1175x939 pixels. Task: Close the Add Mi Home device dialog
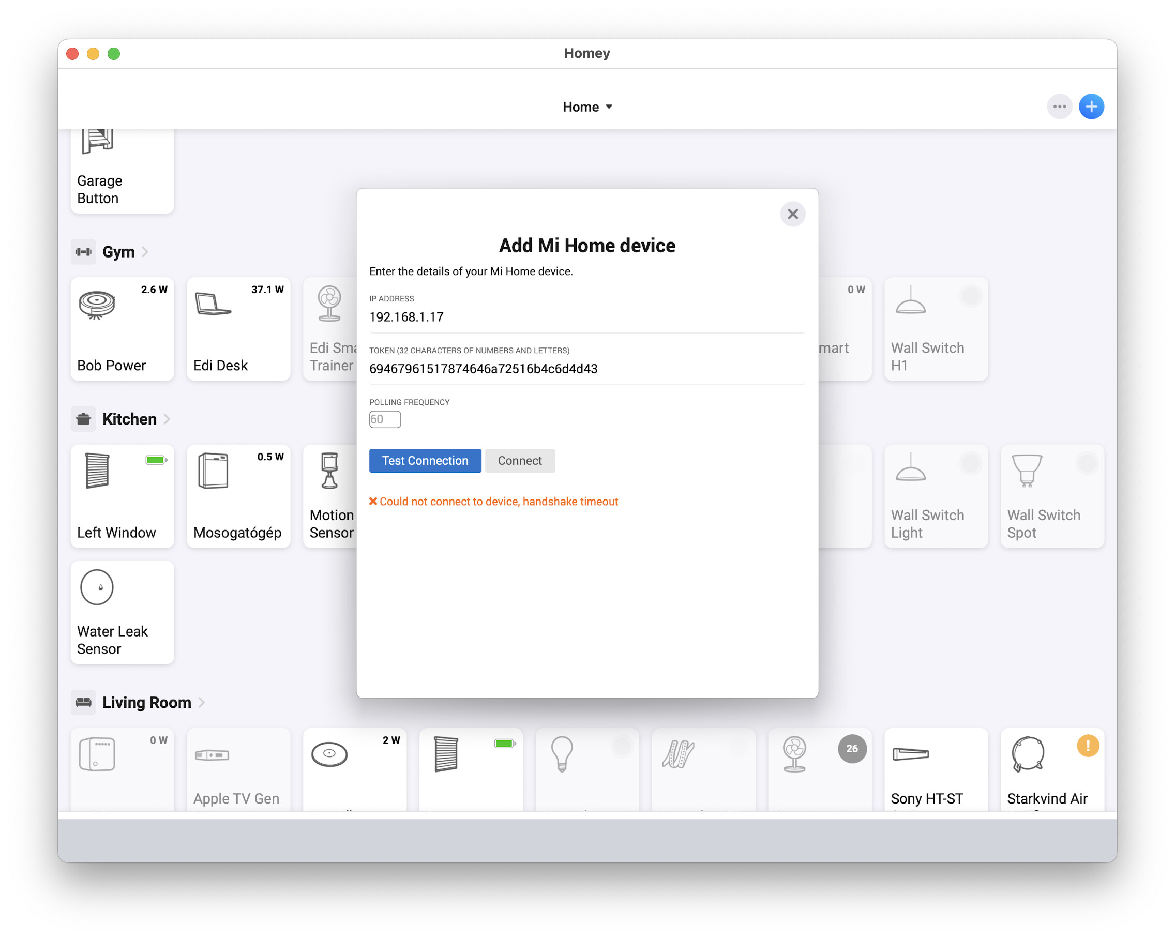coord(792,214)
